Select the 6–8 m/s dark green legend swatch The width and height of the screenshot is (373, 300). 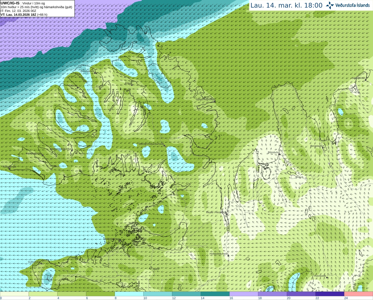pos(101,294)
